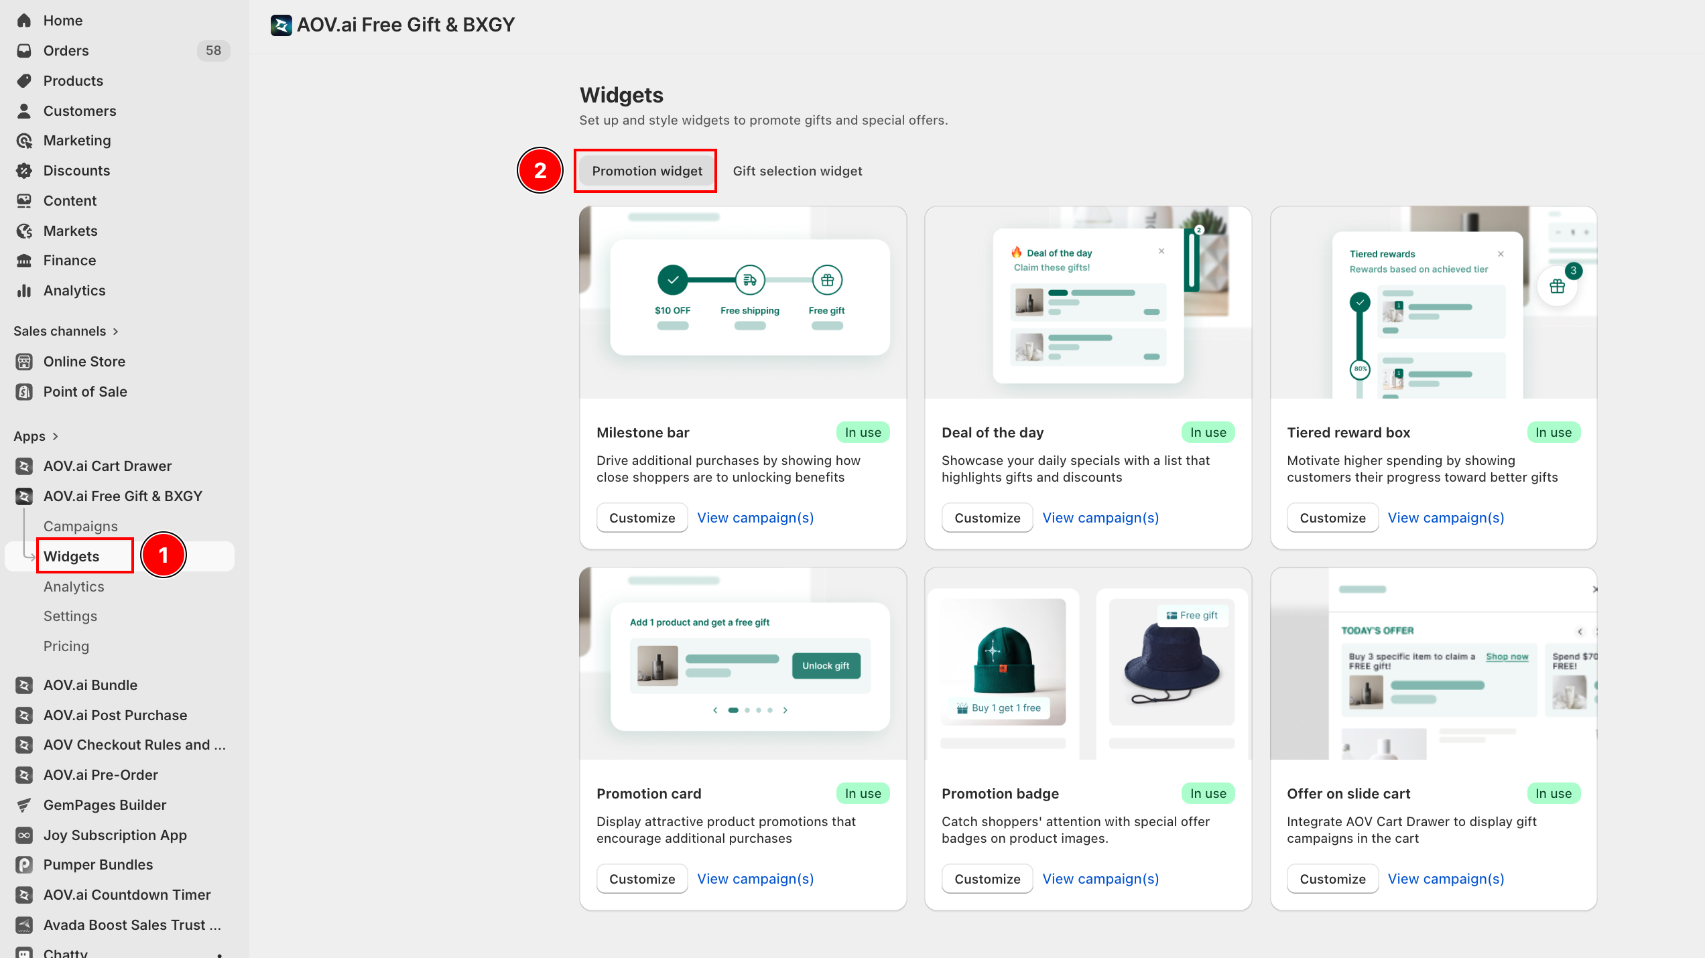This screenshot has height=958, width=1705.
Task: Select the Promotion widget tab
Action: coord(647,171)
